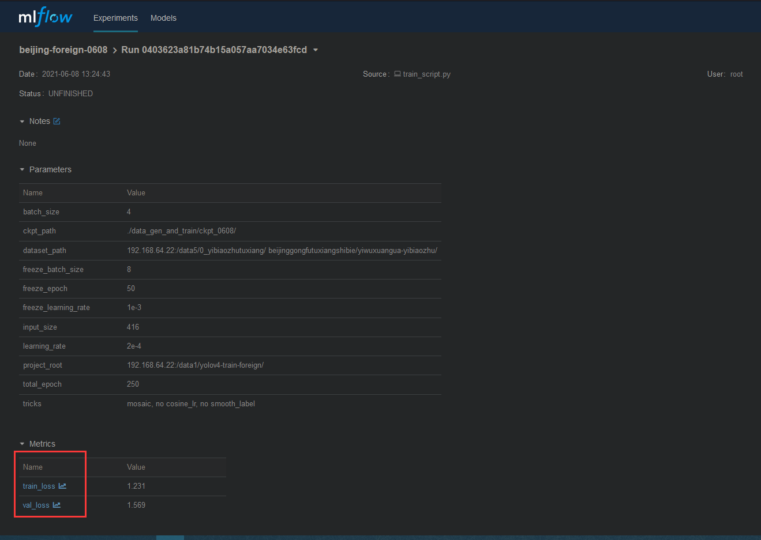The height and width of the screenshot is (540, 761).
Task: Click the laptop icon next to train_script.py
Action: (x=397, y=74)
